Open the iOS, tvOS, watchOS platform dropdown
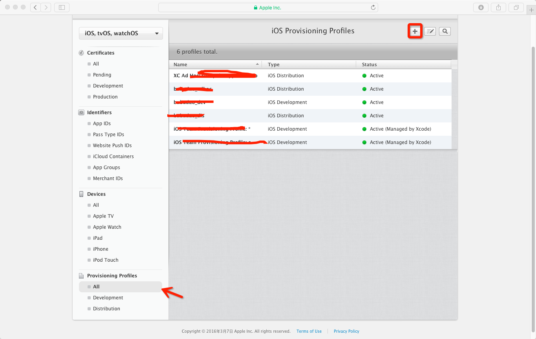The image size is (536, 339). click(121, 33)
